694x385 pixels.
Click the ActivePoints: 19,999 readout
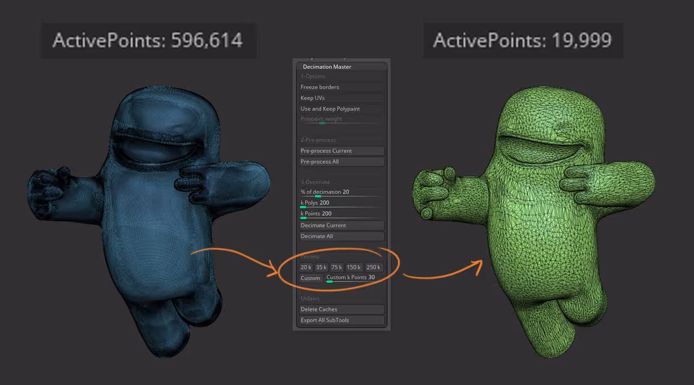point(522,40)
